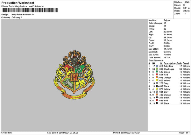Image resolution: width=191 pixels, height=135 pixels.
Task: Click the Up value '38.2 mm'
Action: pyautogui.click(x=168, y=38)
